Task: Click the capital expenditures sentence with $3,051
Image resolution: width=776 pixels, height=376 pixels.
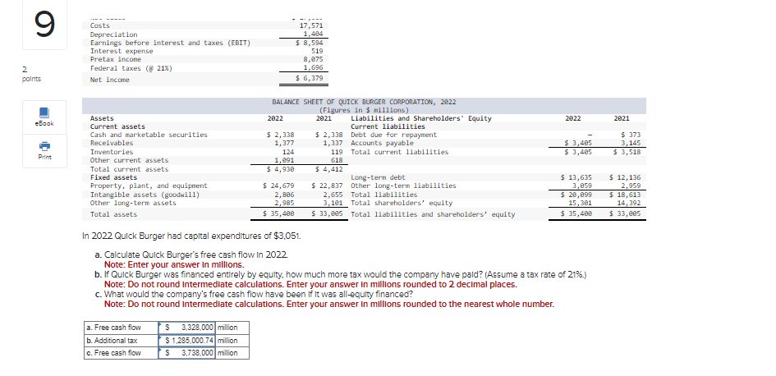Action: [191, 236]
